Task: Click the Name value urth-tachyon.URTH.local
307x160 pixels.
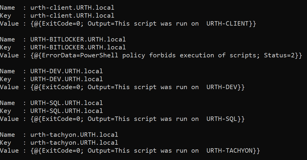Action: point(74,135)
